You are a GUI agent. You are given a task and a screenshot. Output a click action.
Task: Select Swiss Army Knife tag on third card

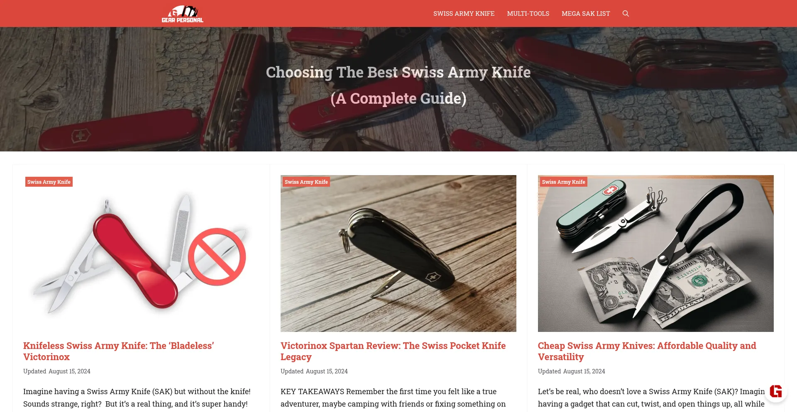[x=564, y=182]
